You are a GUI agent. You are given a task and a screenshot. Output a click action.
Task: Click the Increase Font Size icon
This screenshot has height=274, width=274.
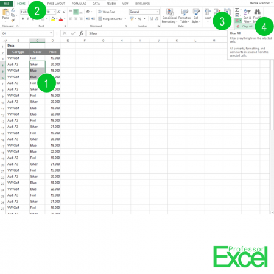pyautogui.click(x=58, y=12)
